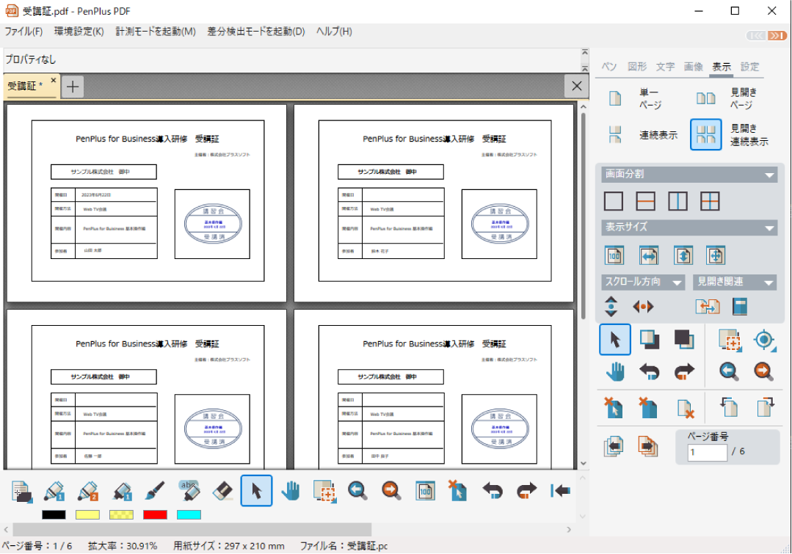Undo using right panel arrow
Viewport: 792px width, 554px height.
click(649, 372)
